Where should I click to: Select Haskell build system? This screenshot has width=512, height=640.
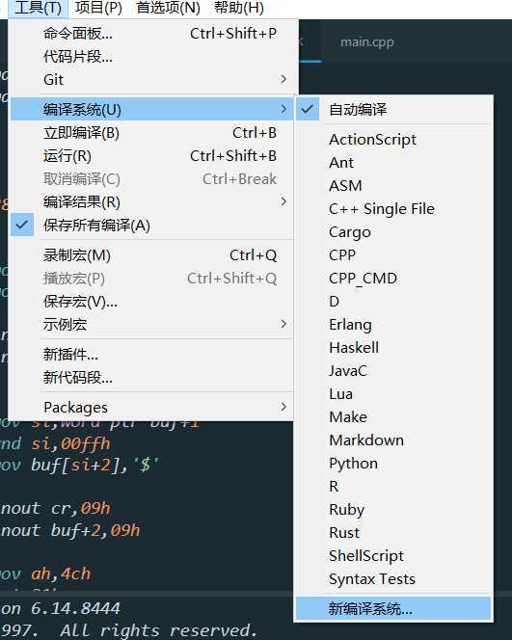point(393,348)
